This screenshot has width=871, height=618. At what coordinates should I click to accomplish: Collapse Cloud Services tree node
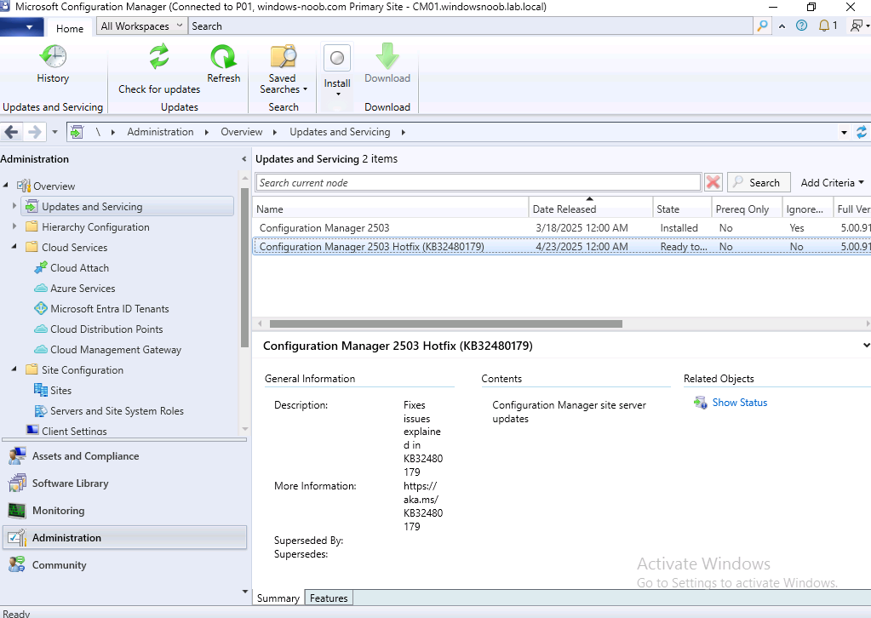(x=14, y=247)
